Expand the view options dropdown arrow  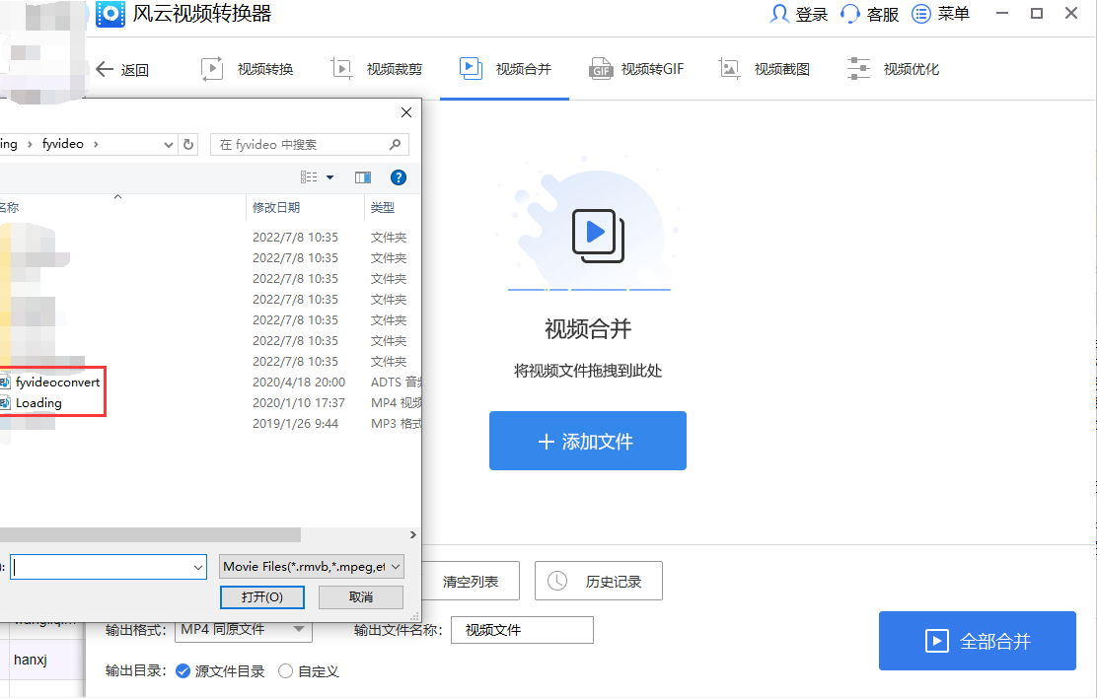[330, 177]
